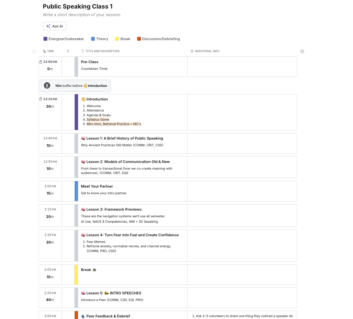Toggle the select-all checkbox beside Time
The height and width of the screenshot is (319, 353).
(x=34, y=51)
